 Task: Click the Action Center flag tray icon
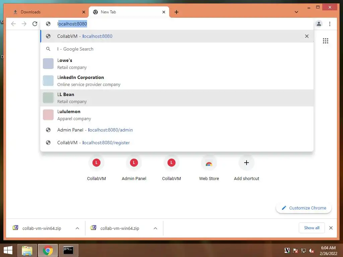point(295,251)
